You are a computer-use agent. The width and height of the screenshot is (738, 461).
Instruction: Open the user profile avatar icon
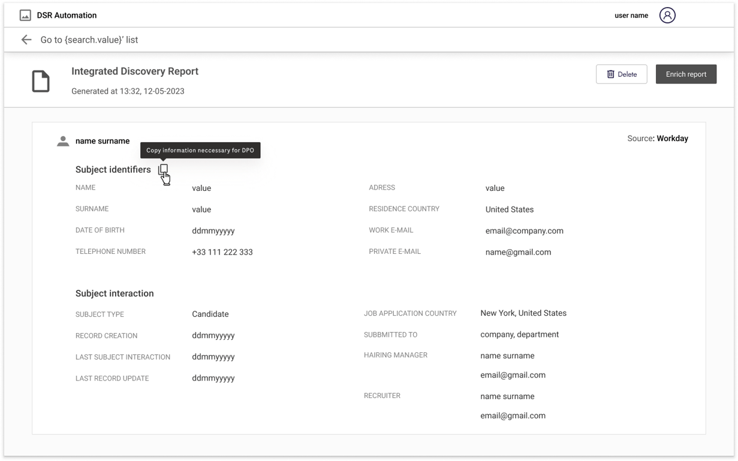coord(667,16)
